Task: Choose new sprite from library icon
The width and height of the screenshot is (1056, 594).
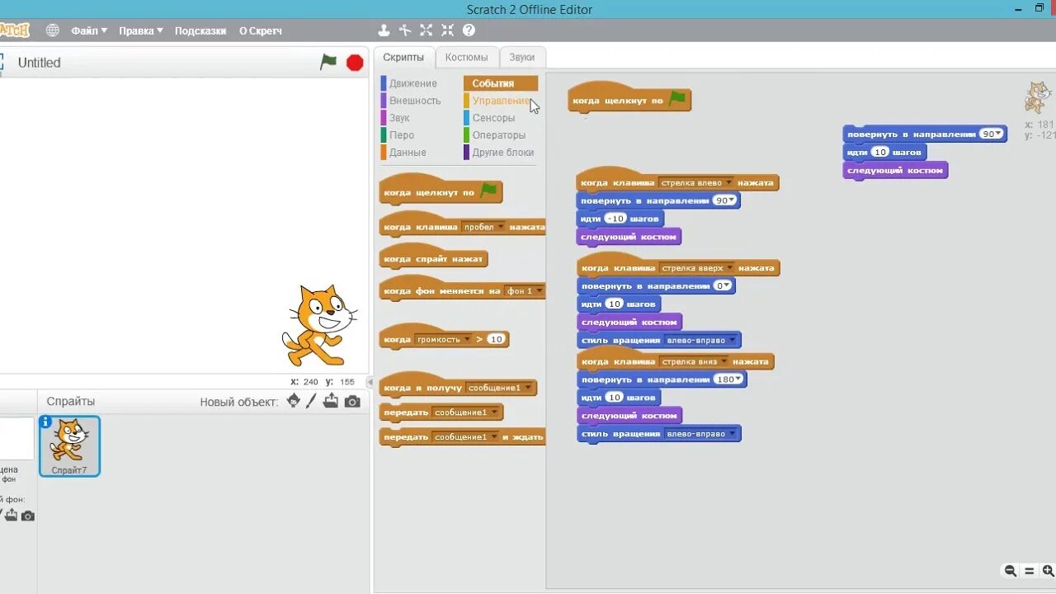Action: 294,401
